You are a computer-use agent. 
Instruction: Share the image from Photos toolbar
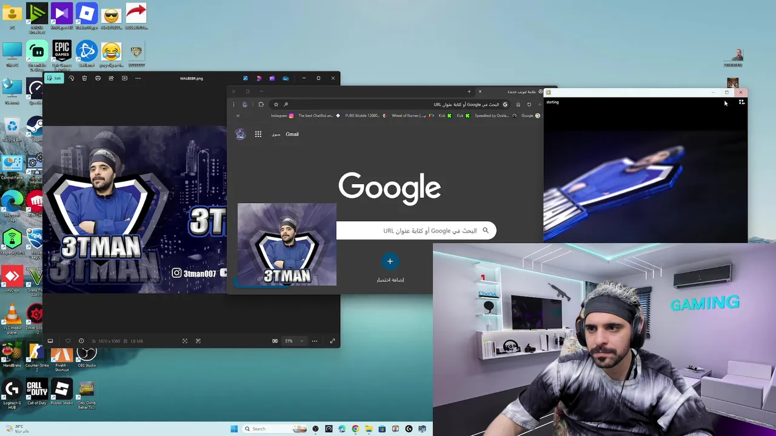coord(111,78)
